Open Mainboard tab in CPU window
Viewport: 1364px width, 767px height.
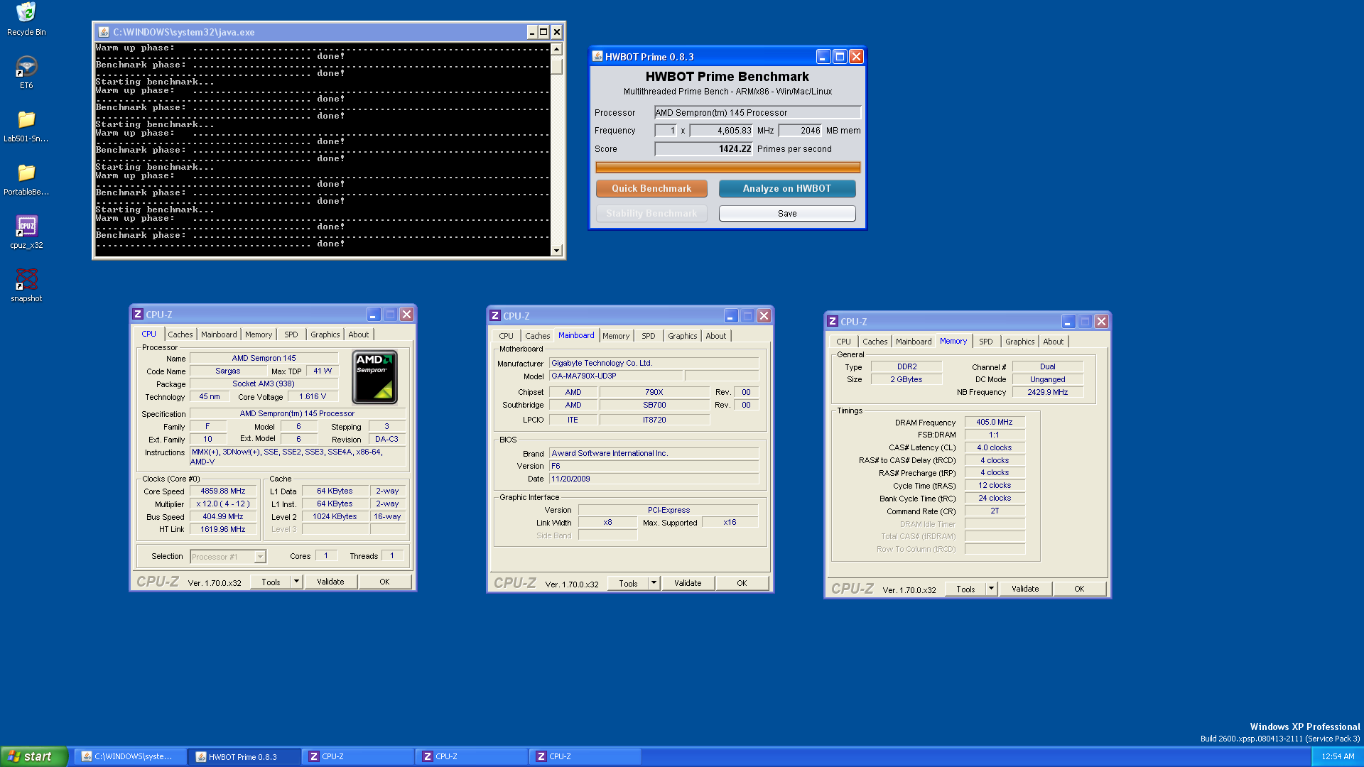[x=219, y=334]
